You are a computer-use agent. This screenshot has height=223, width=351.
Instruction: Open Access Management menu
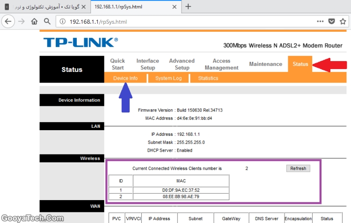pyautogui.click(x=221, y=64)
